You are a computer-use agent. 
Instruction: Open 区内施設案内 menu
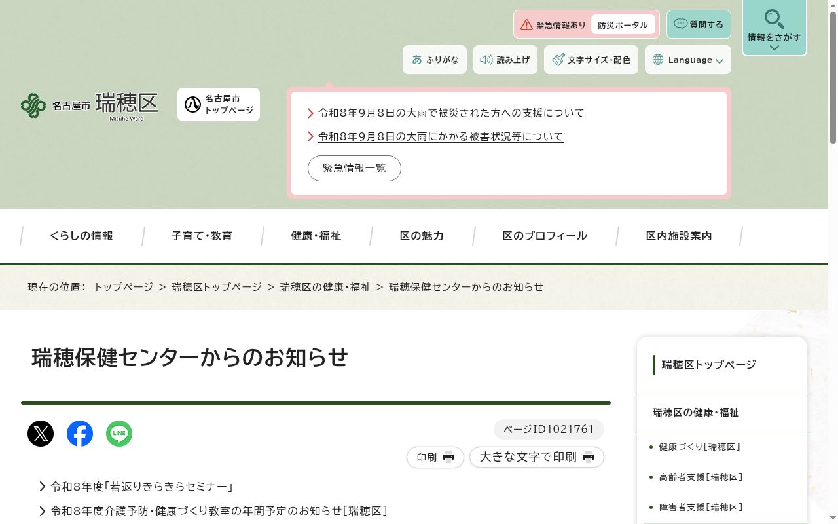[x=679, y=236]
